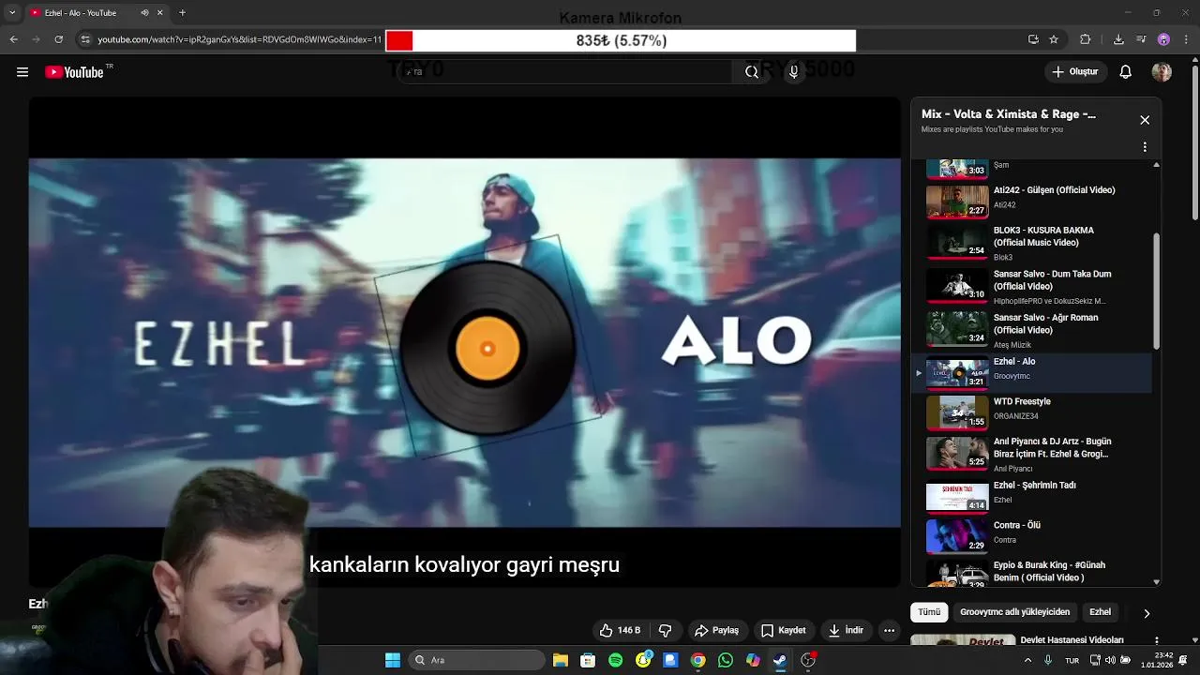Open Sansar Salvo - Dum Taka Dum
Screen dimensions: 1200x675
(1031, 287)
